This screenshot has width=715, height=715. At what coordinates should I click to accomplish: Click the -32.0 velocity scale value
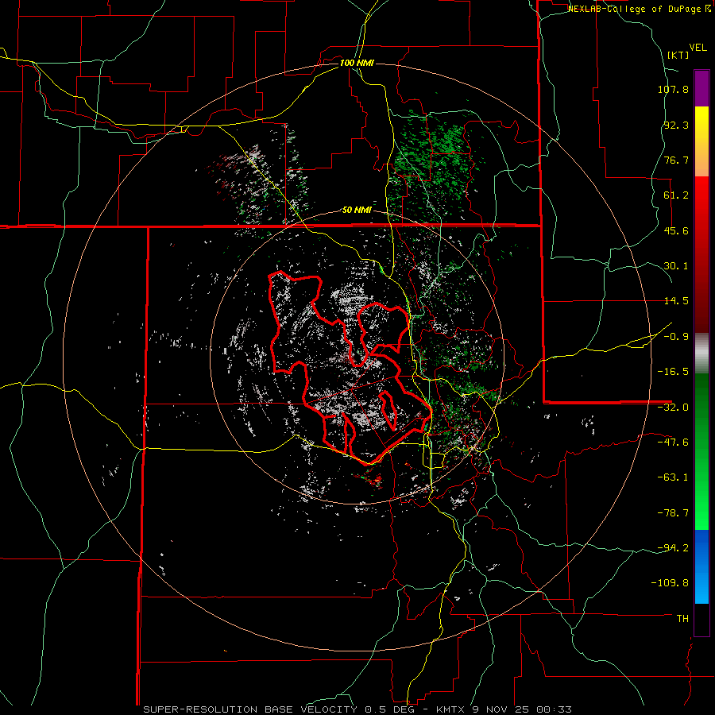point(673,408)
